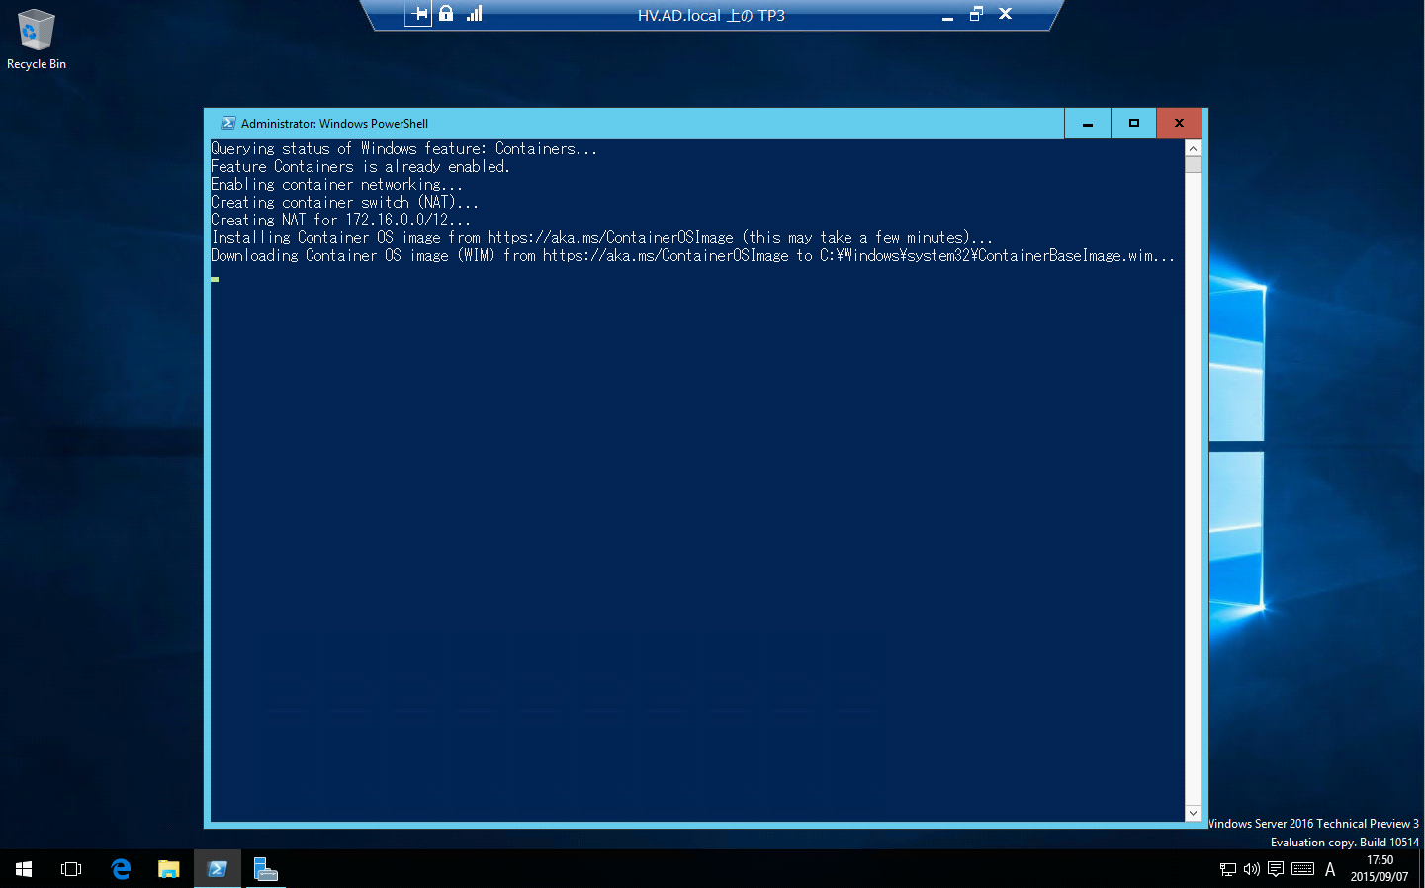This screenshot has height=888, width=1425.
Task: Restore down the remote session window
Action: coord(976,14)
